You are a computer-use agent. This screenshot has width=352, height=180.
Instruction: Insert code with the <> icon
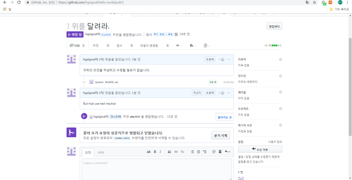click(176, 152)
